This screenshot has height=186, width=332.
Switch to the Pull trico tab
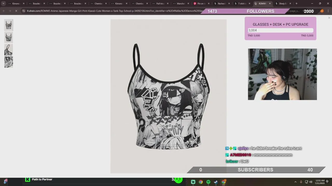(x=160, y=4)
